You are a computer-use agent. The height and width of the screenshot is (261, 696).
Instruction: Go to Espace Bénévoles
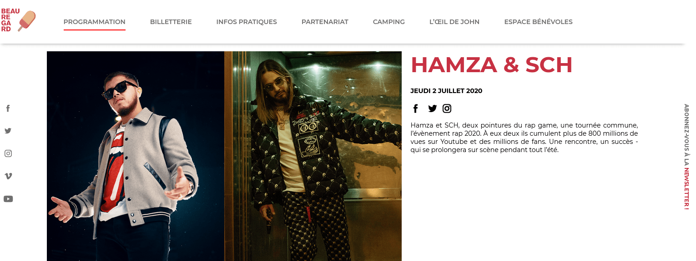[x=538, y=22]
